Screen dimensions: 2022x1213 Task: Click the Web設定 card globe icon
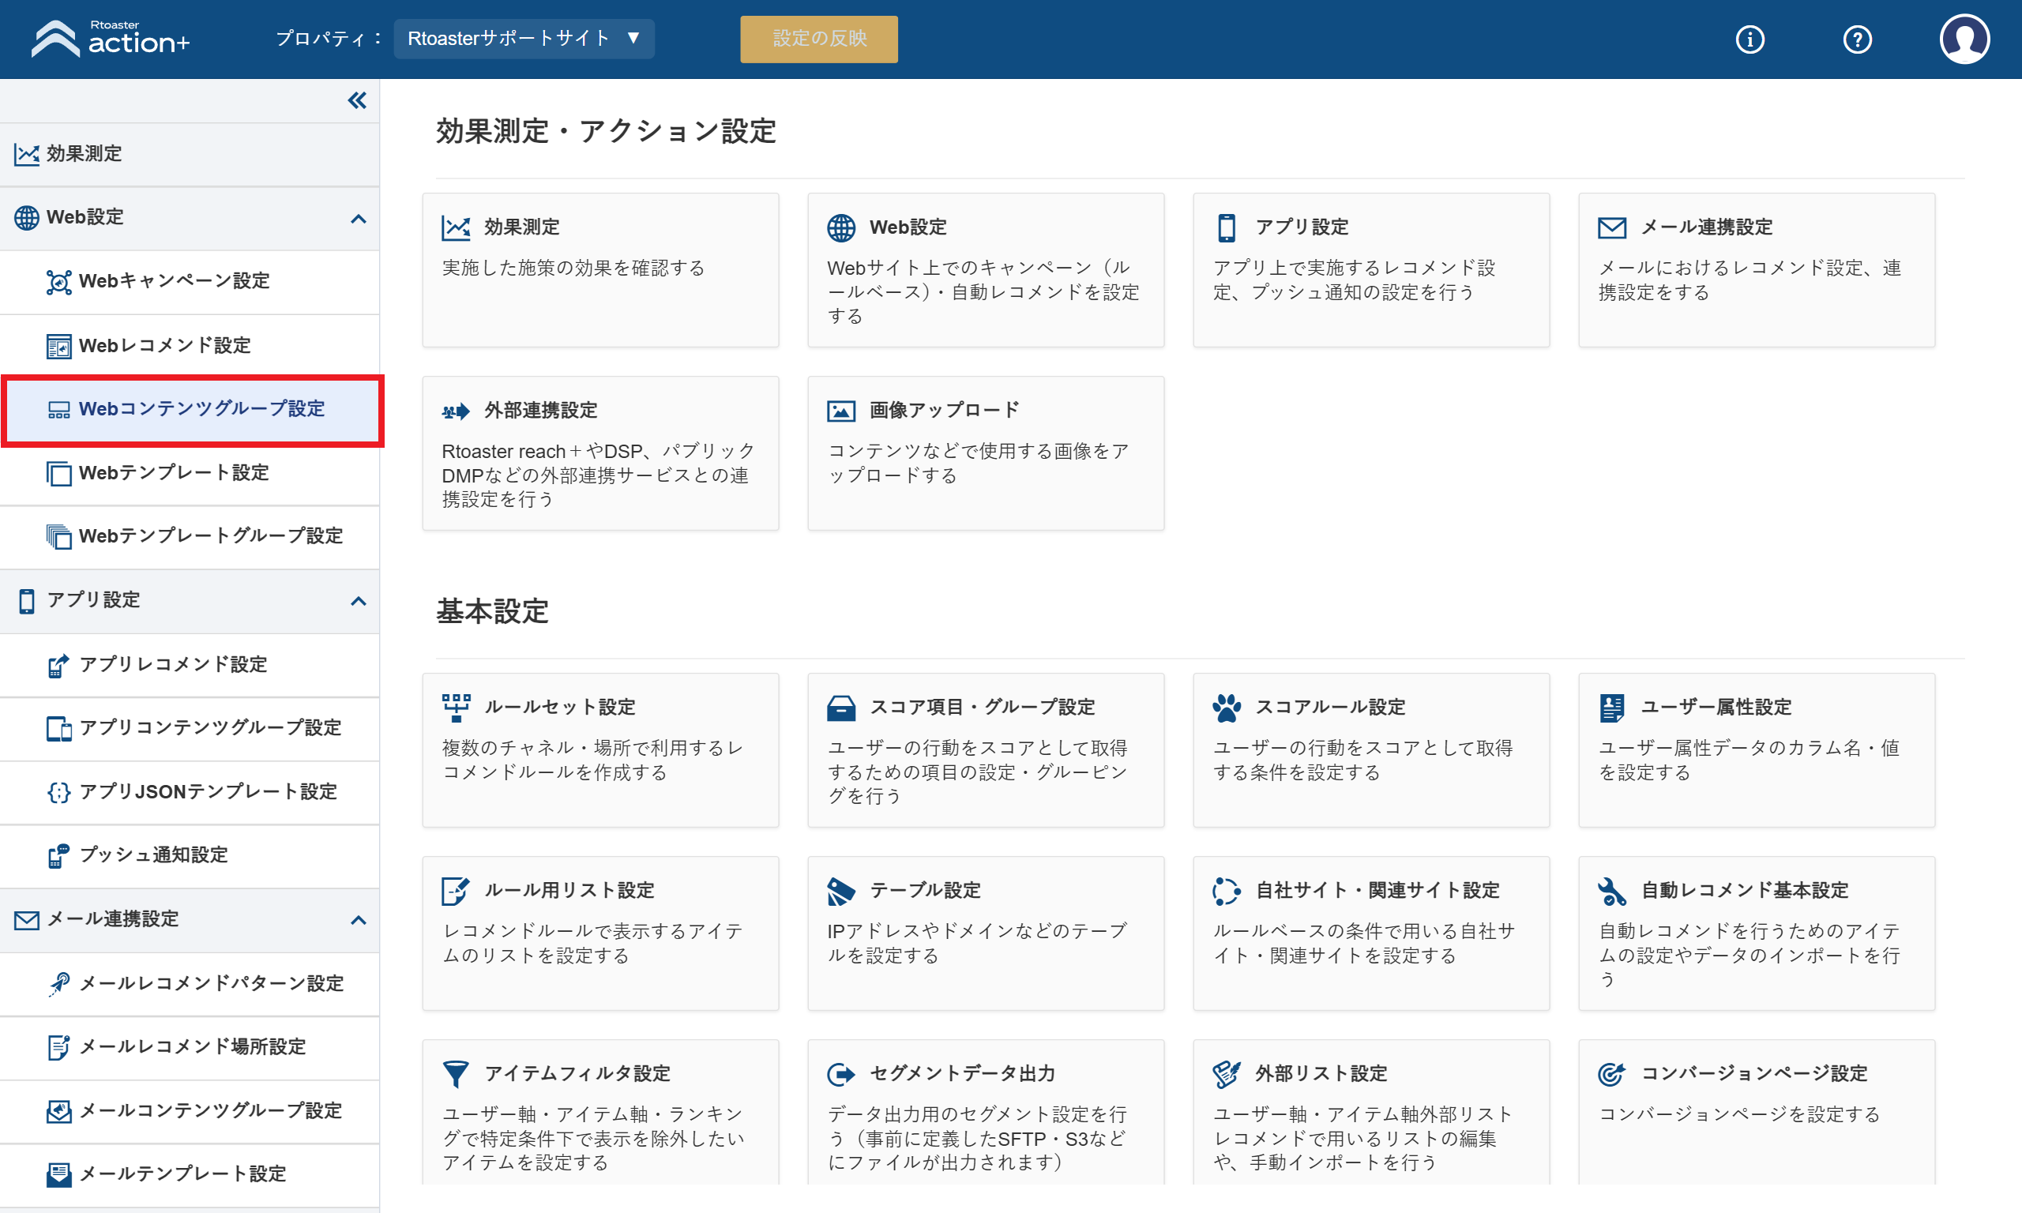[x=841, y=228]
